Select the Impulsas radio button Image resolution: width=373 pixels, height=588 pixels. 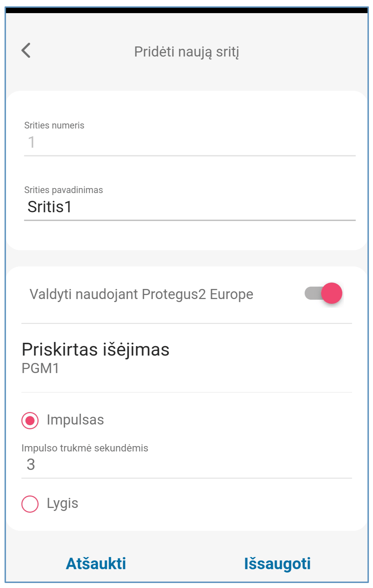click(30, 420)
